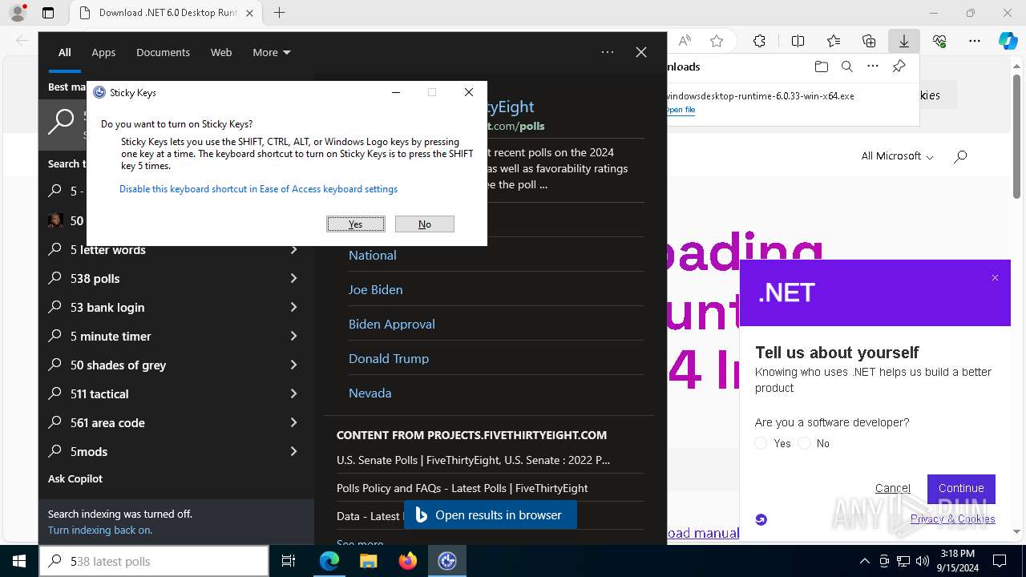The width and height of the screenshot is (1026, 577).
Task: Toggle Split screen icon
Action: pos(798,41)
